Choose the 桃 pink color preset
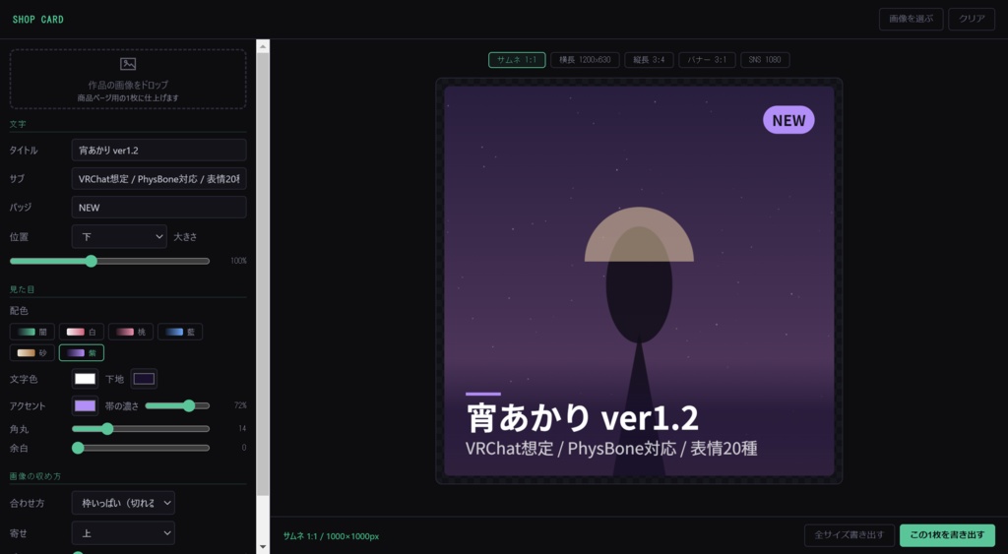Screen dimensions: 1008x554 pyautogui.click(x=131, y=332)
